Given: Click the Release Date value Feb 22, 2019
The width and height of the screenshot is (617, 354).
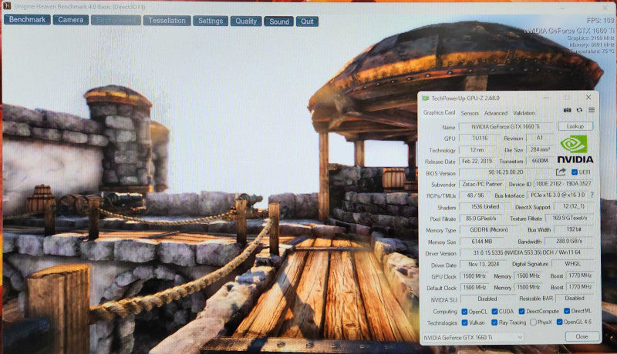Looking at the screenshot, I should pyautogui.click(x=477, y=162).
